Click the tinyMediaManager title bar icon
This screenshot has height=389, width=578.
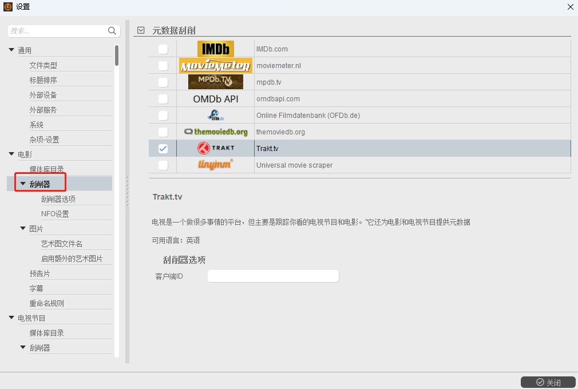click(8, 7)
